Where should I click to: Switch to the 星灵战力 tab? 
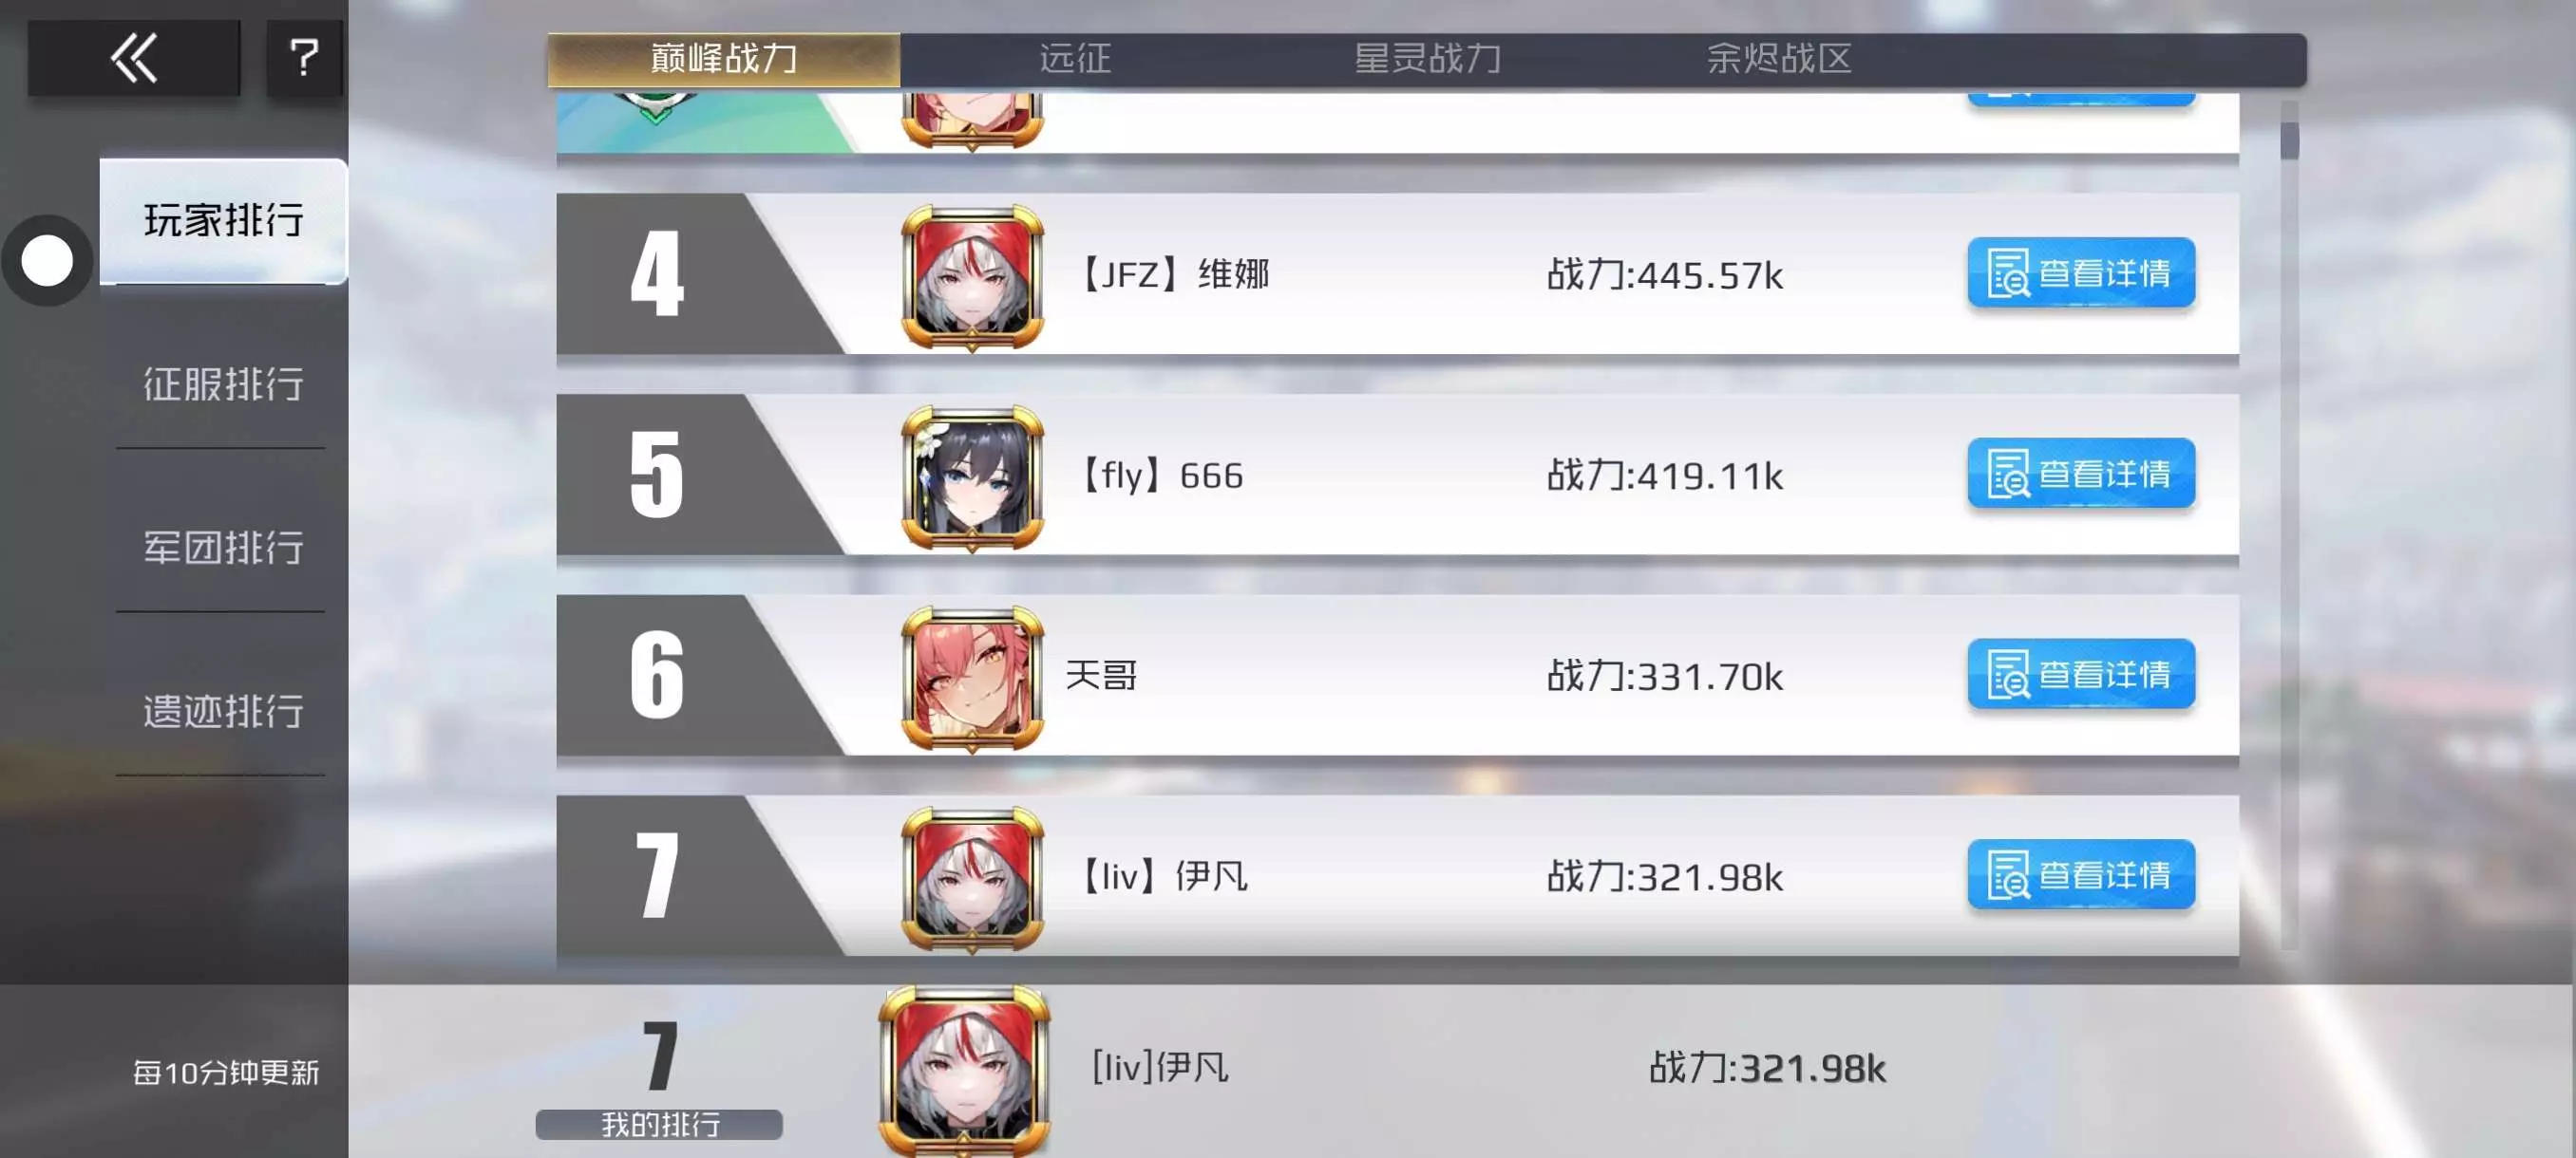point(1427,59)
